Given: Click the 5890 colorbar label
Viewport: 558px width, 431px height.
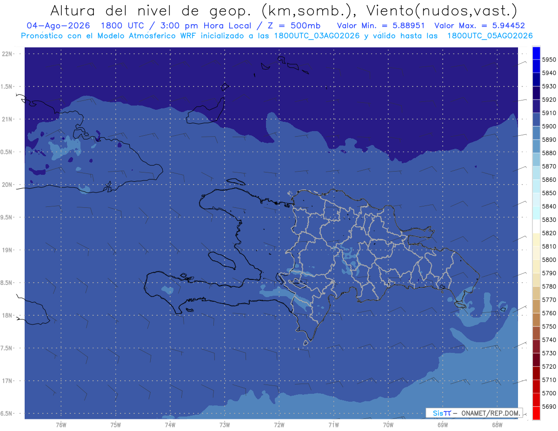Looking at the screenshot, I should 549,139.
